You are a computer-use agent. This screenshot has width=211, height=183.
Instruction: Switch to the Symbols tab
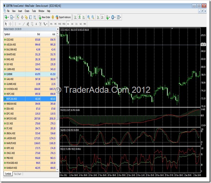pos(8,174)
